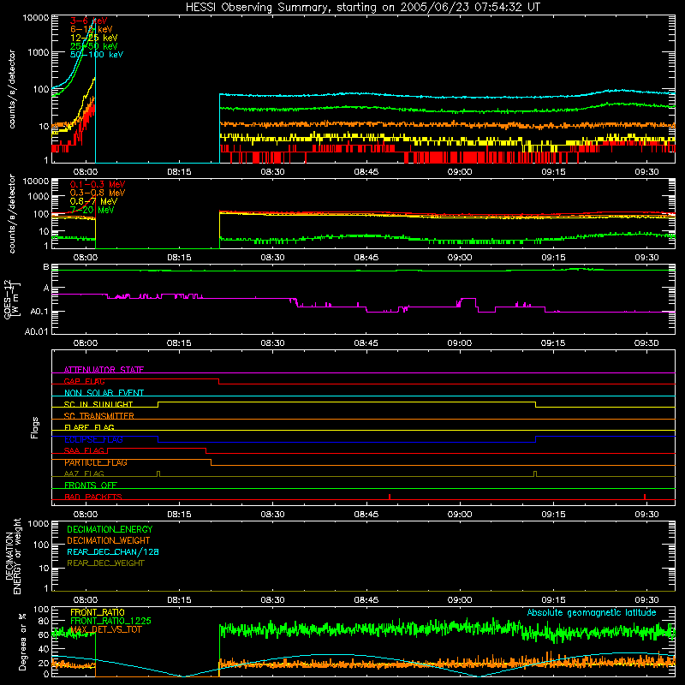Click the 08:30 tick under the decimation plot
The image size is (685, 685).
point(272,600)
